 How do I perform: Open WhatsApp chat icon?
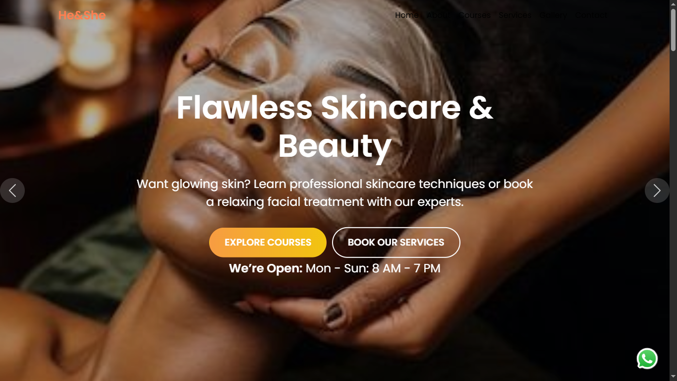(x=647, y=359)
